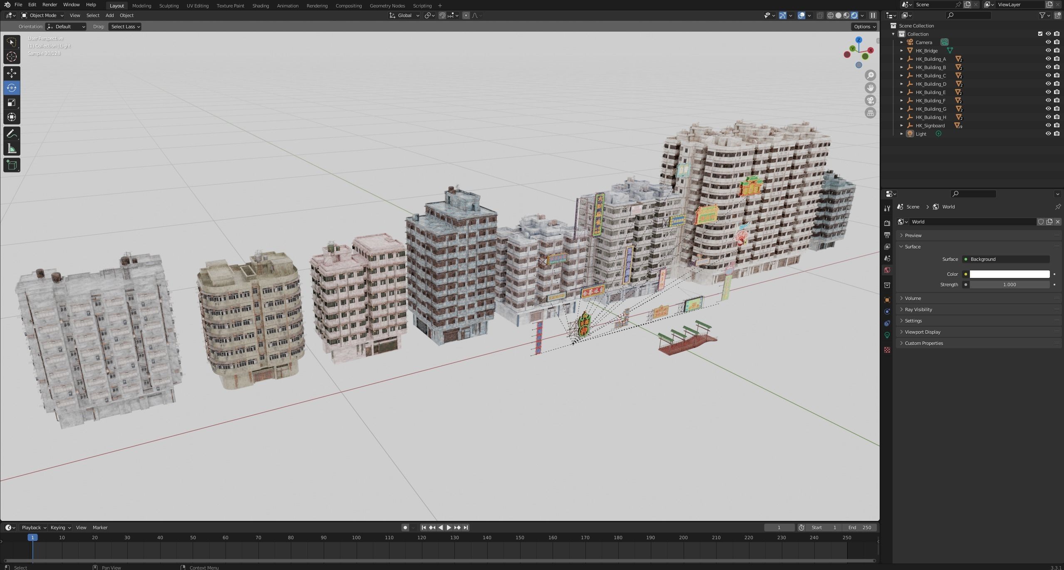Switch viewport shading to Material Preview
1064x570 pixels.
tap(846, 15)
